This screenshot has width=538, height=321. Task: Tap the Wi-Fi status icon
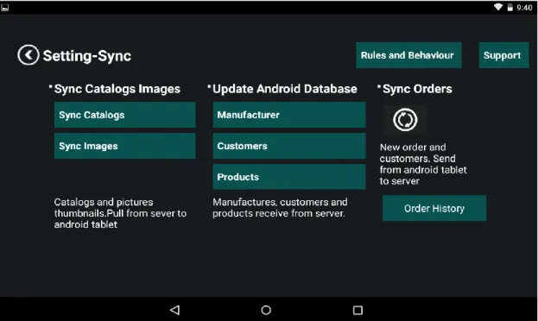click(x=498, y=7)
